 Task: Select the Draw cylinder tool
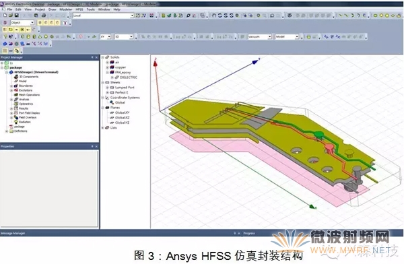(x=28, y=37)
